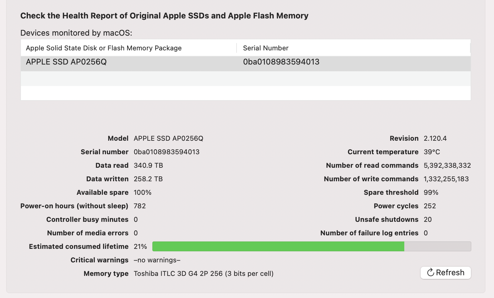Click the "Check the Health Report" heading
This screenshot has width=494, height=298.
164,16
